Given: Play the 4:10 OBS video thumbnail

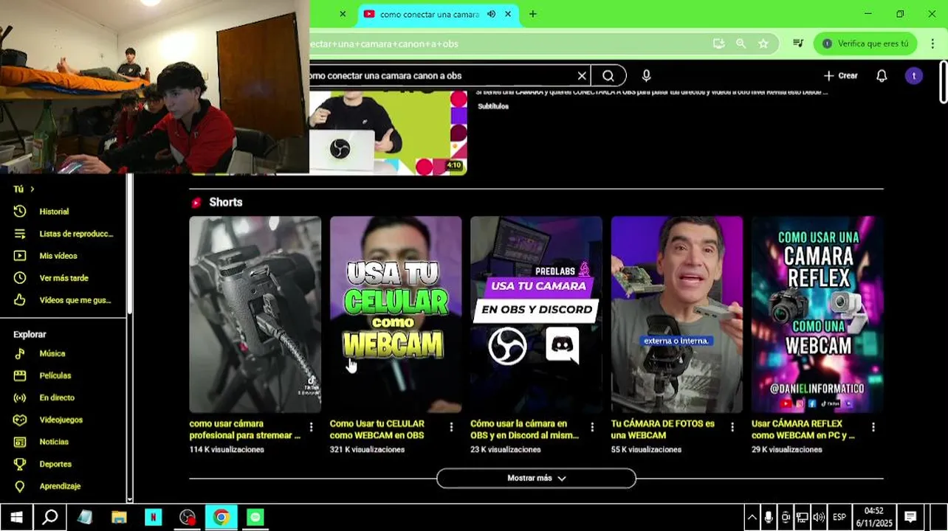Looking at the screenshot, I should pyautogui.click(x=388, y=133).
